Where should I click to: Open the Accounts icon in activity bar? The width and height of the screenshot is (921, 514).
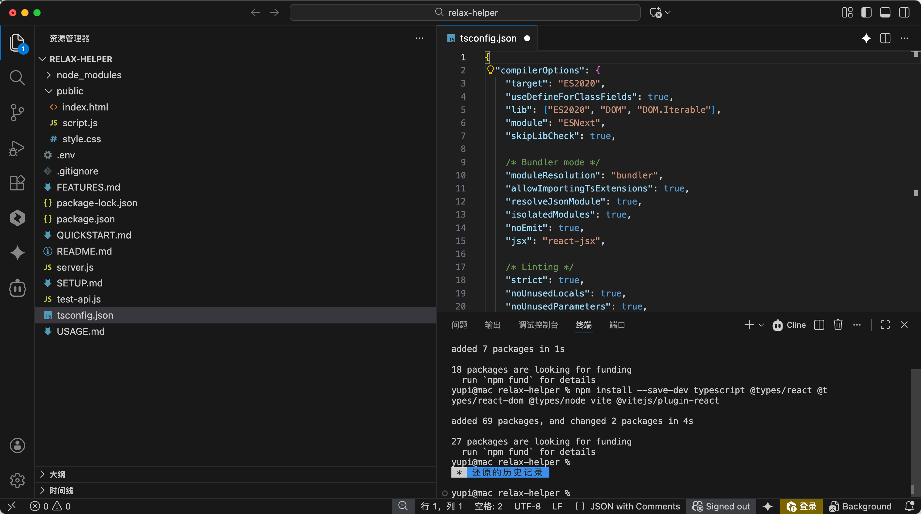point(17,445)
